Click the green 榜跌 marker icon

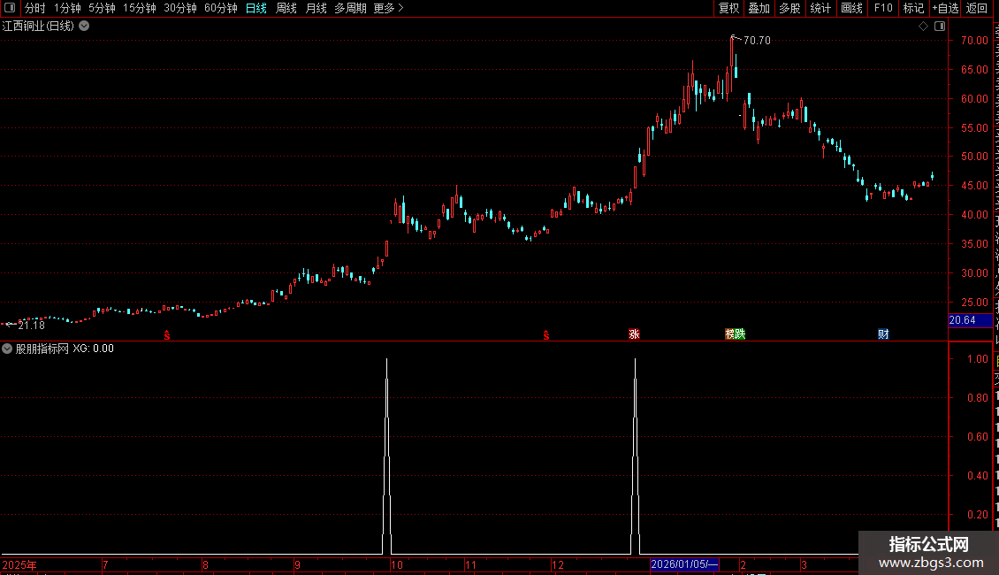point(736,334)
